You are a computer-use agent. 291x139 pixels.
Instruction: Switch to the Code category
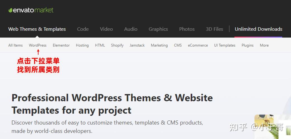[83, 29]
